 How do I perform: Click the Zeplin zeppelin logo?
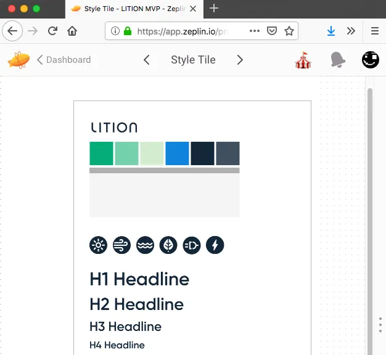(18, 60)
